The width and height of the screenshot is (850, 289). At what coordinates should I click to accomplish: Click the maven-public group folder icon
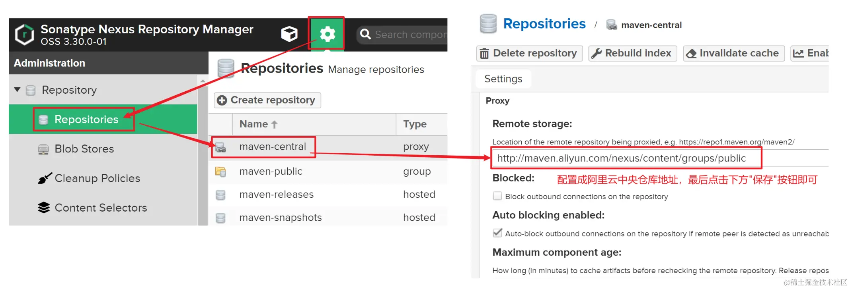(x=220, y=171)
